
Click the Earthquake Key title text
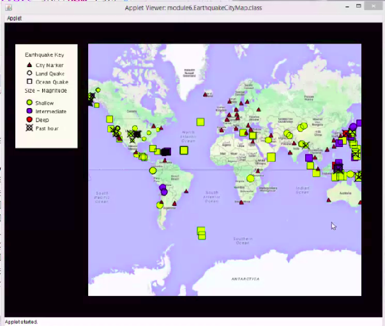[45, 55]
